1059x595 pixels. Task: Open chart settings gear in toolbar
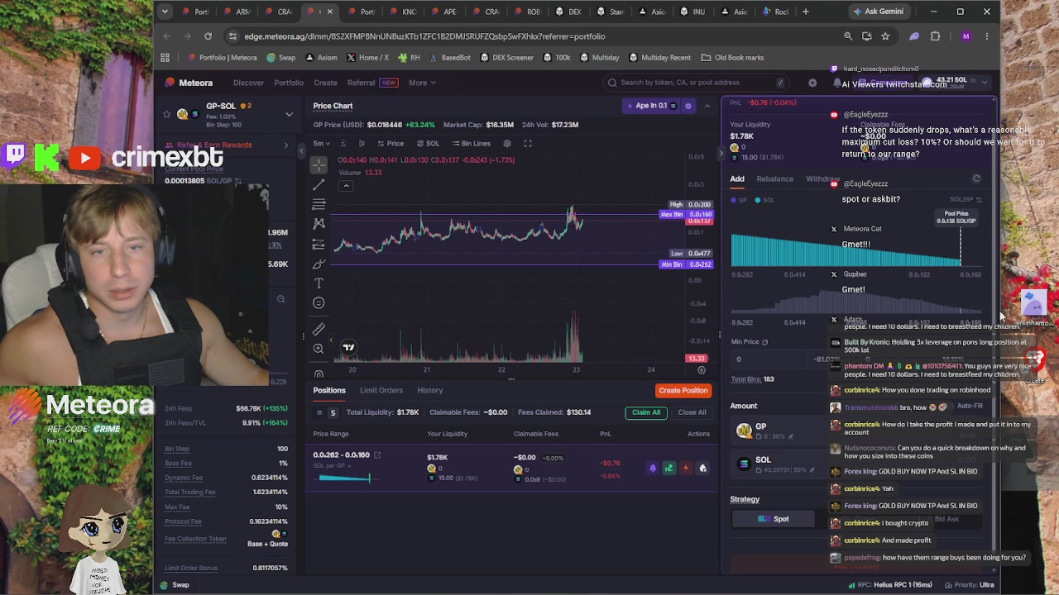pos(507,144)
